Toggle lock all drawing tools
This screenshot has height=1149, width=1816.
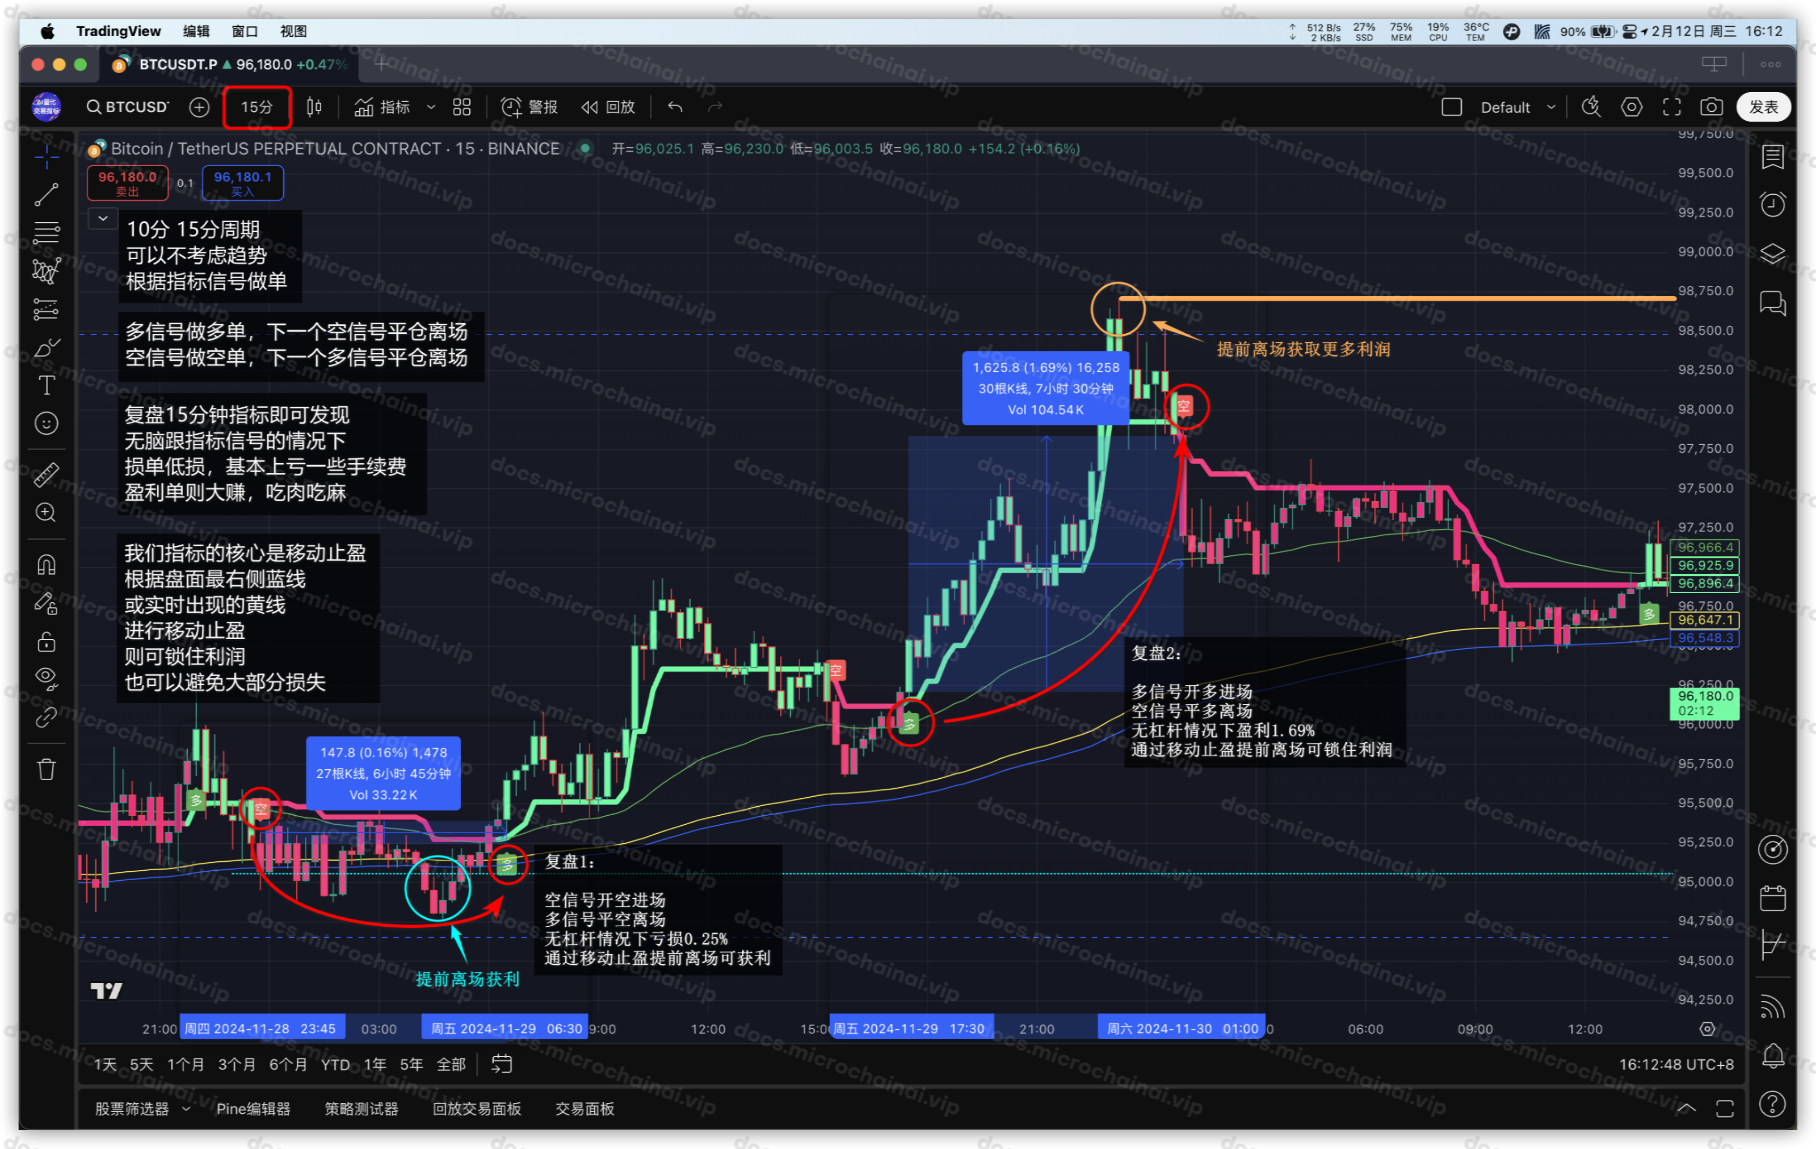point(47,642)
